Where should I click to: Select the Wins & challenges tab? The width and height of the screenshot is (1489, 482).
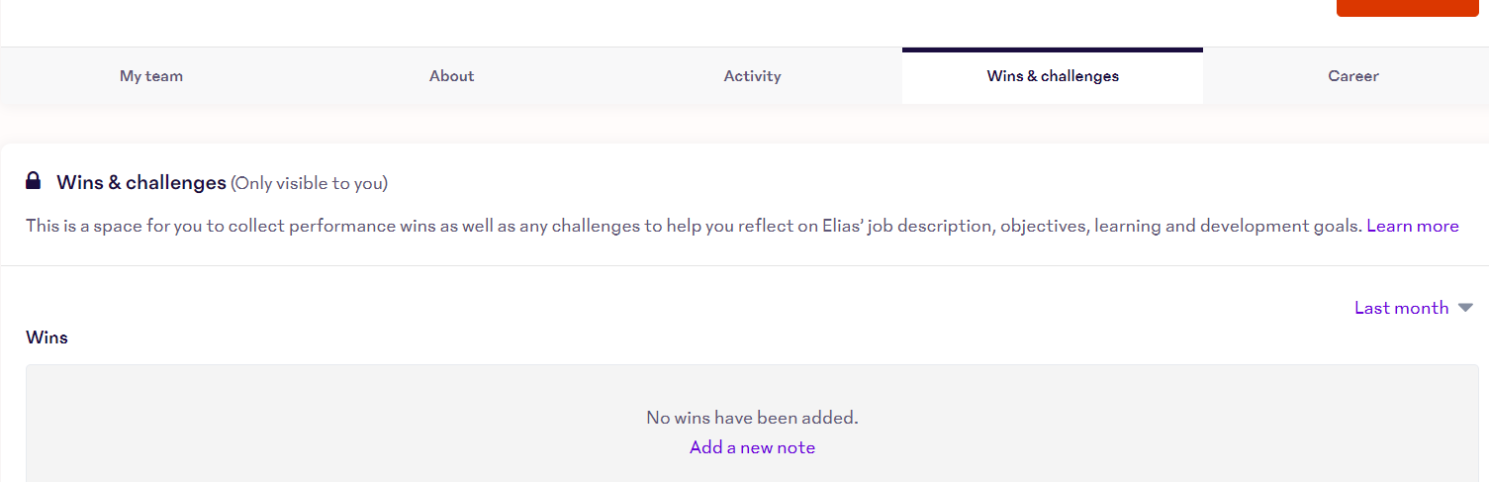pos(1053,76)
